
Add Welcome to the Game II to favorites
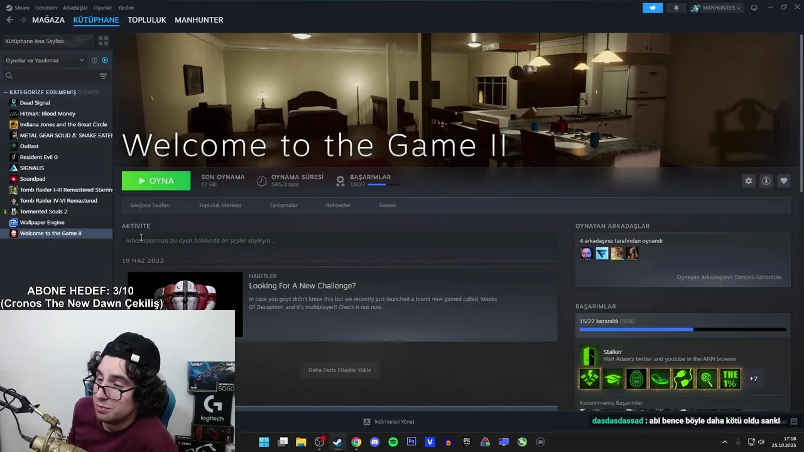[783, 181]
